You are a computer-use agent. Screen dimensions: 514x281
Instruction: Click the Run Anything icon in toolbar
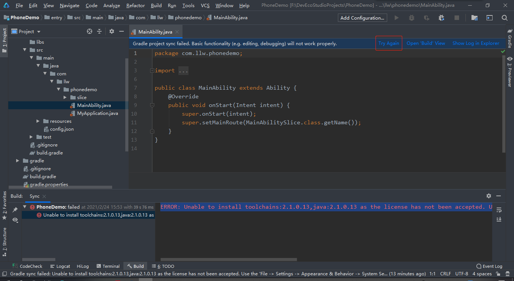(x=490, y=18)
